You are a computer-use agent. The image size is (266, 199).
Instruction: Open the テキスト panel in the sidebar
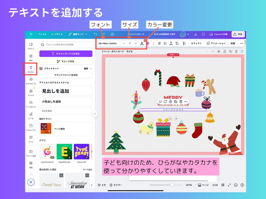30,68
